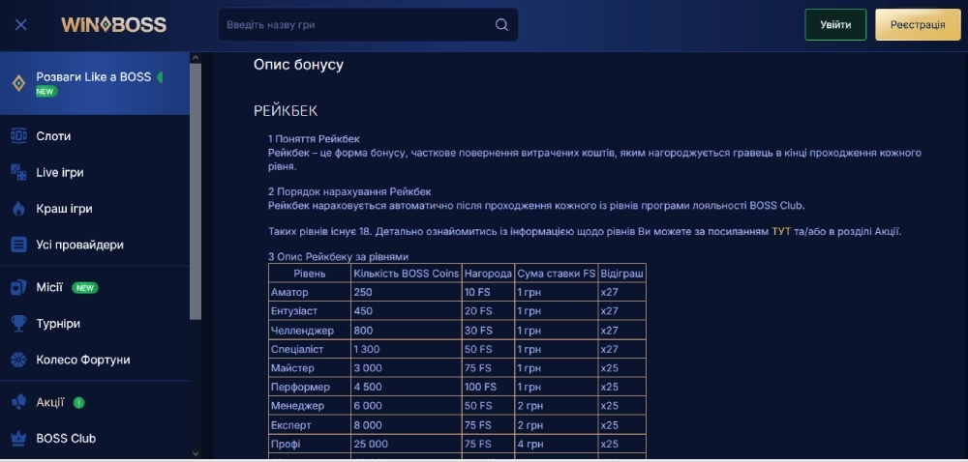
Task: Click the Слоти slots icon
Action: [x=18, y=136]
